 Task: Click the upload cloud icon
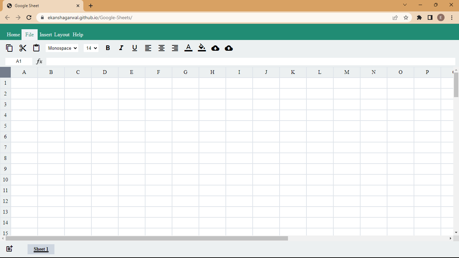(x=229, y=48)
